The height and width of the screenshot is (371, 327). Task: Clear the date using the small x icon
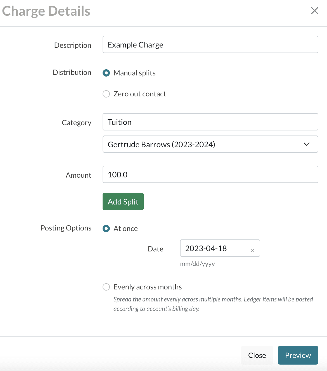click(x=252, y=251)
